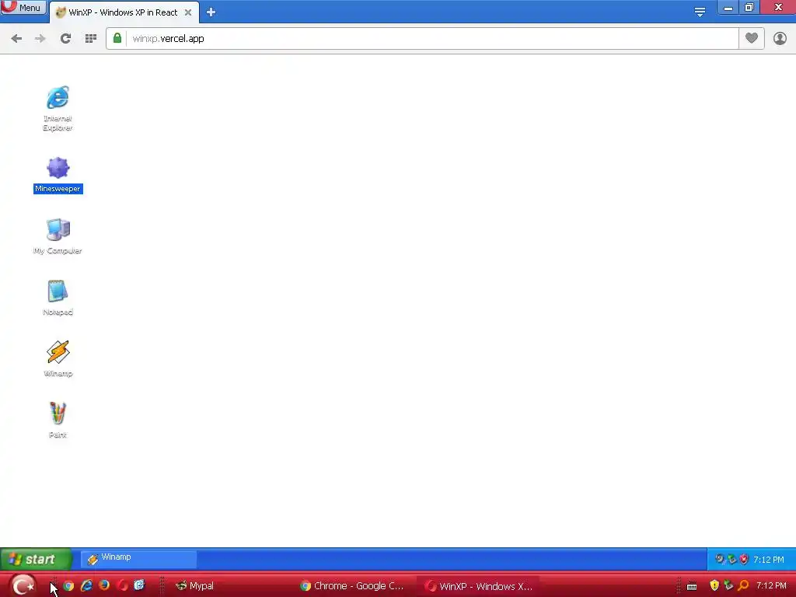The height and width of the screenshot is (597, 796).
Task: Launch Chrome from the quick launch bar
Action: click(68, 586)
